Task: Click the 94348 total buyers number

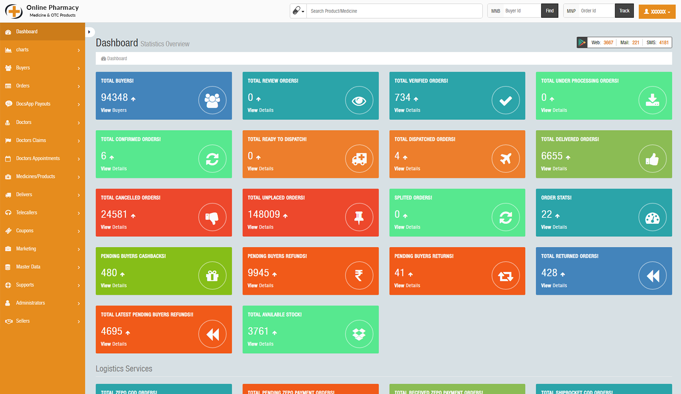Action: coord(114,97)
